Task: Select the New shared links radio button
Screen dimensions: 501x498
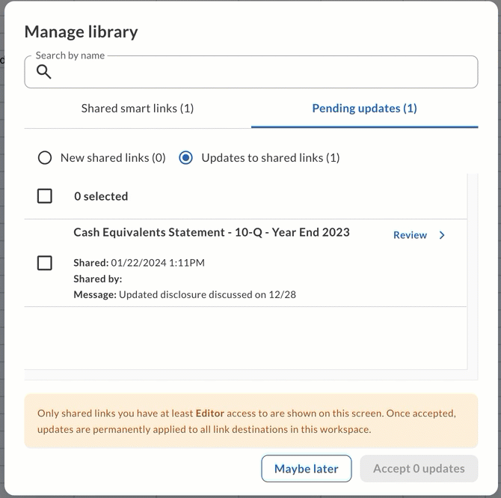Action: tap(45, 158)
